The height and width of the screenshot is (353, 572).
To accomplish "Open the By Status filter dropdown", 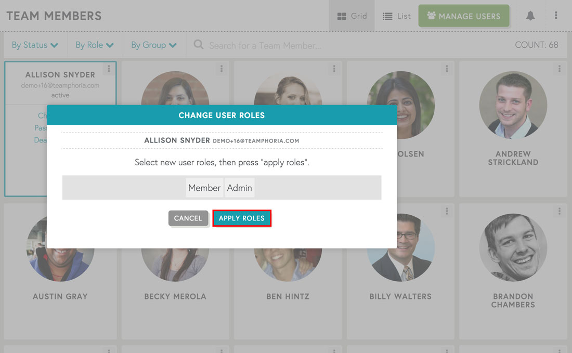I will [x=35, y=45].
